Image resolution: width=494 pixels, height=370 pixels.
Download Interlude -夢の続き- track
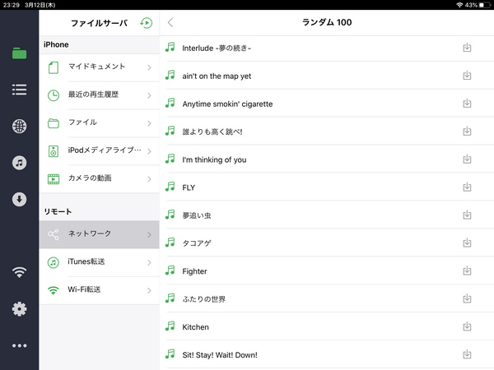pos(467,48)
